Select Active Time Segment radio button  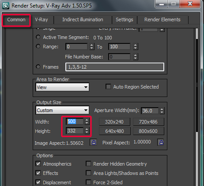point(38,37)
